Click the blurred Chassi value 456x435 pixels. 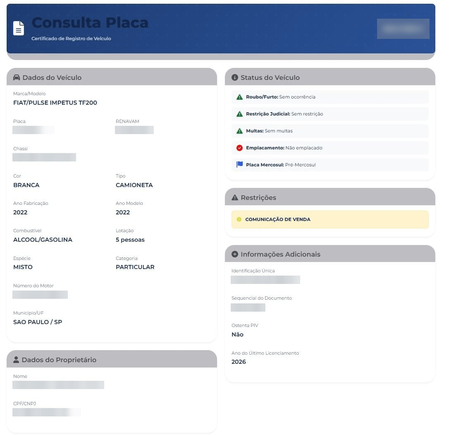pyautogui.click(x=44, y=157)
